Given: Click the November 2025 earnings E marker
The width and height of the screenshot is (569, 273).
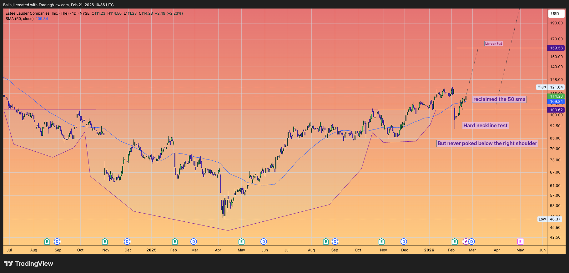Looking at the screenshot, I should 381,241.
